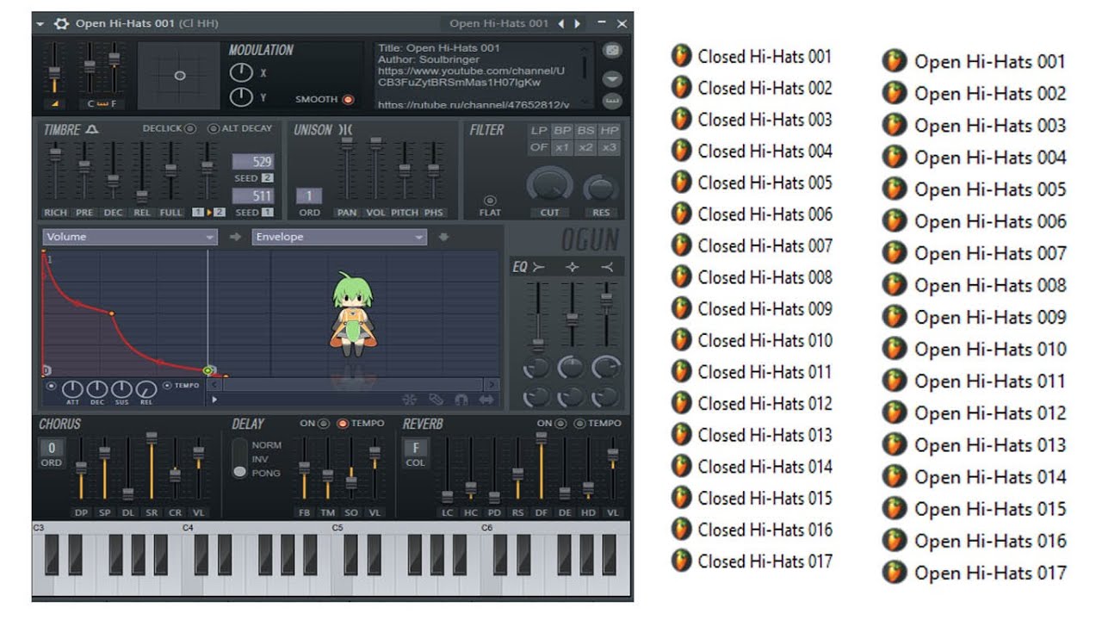Click the CUT filter cutoff knob
The image size is (1102, 620).
tap(549, 185)
